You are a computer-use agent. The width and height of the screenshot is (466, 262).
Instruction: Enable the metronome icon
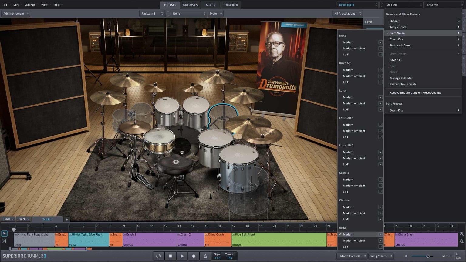tap(205, 256)
